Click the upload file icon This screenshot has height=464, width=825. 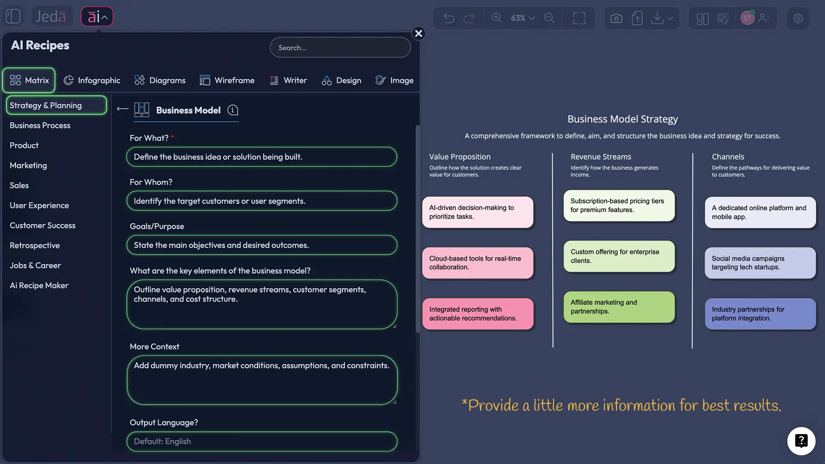click(637, 18)
